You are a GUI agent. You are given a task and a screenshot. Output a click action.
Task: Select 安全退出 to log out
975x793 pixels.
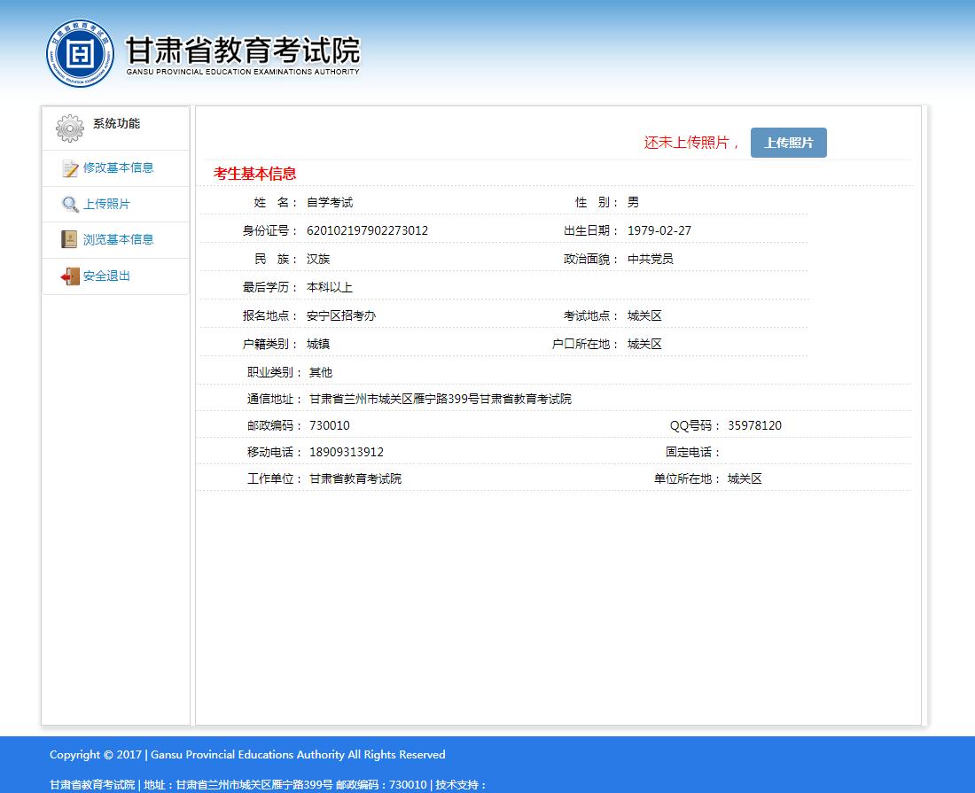107,276
